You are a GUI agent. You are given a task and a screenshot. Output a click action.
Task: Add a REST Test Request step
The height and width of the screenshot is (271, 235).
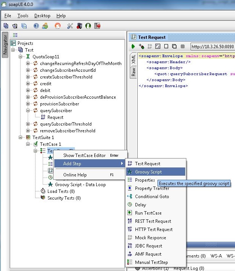click(156, 221)
